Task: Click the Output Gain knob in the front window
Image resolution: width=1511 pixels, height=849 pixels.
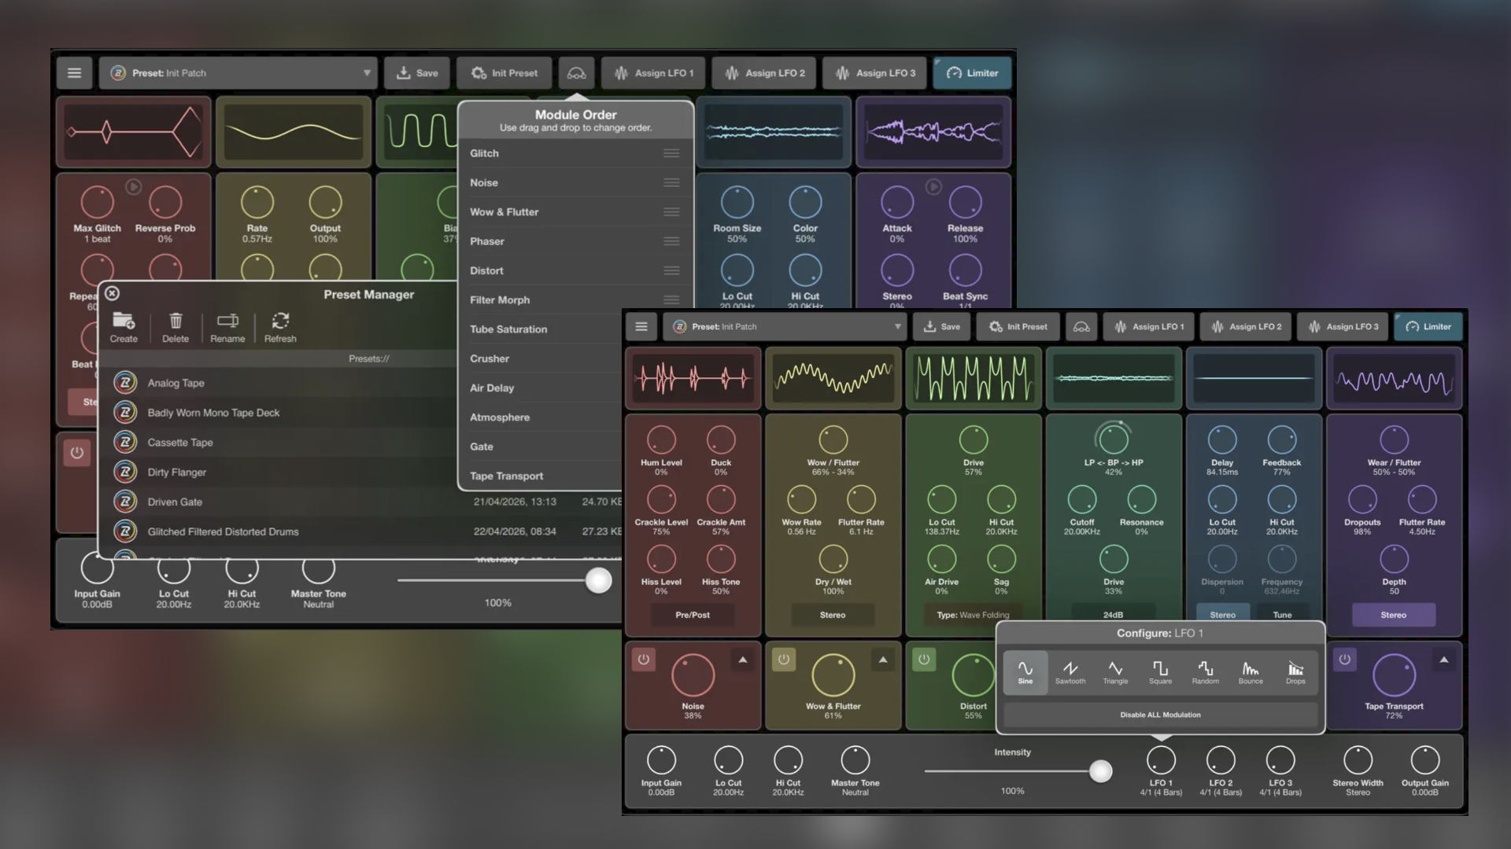Action: tap(1424, 760)
